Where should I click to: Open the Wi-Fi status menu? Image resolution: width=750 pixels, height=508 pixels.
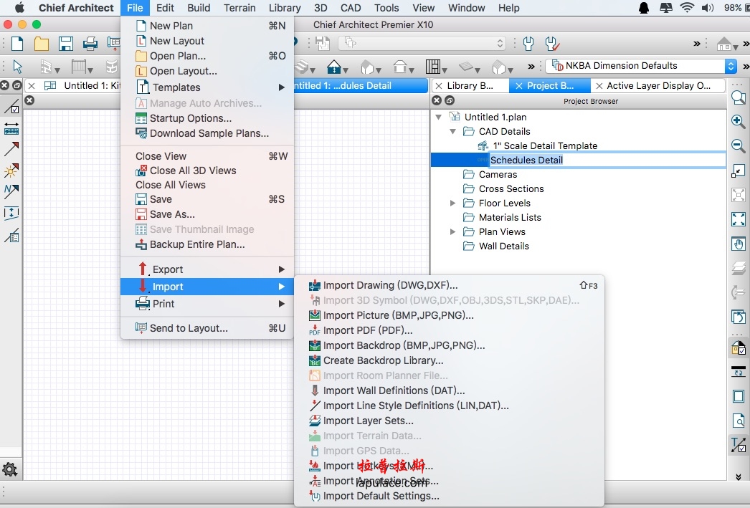coord(687,8)
